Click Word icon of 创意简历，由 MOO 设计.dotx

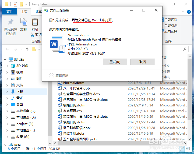coord(60,100)
